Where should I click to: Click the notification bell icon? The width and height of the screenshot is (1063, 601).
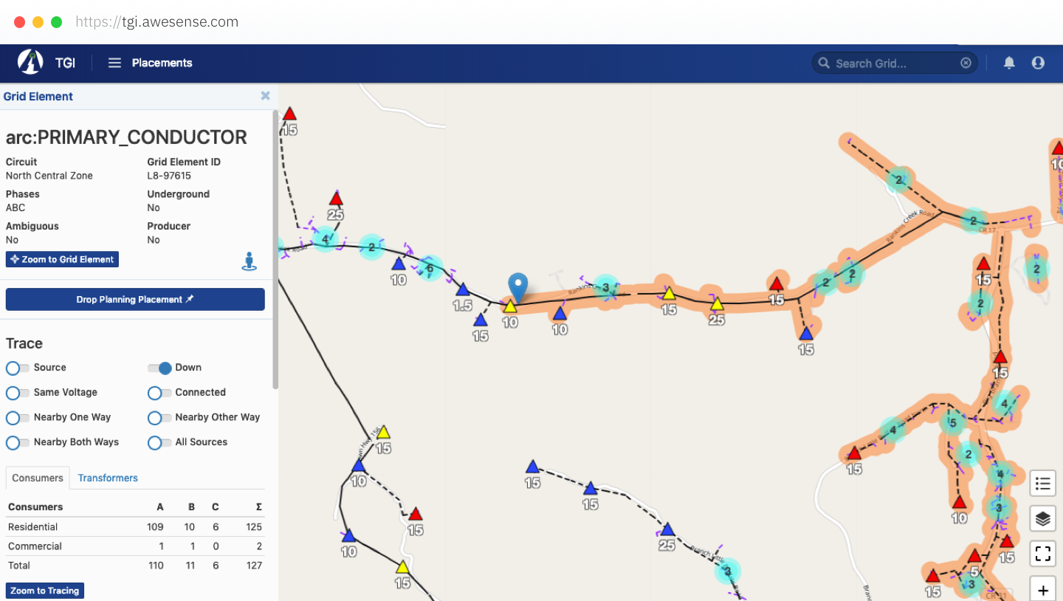pyautogui.click(x=1008, y=63)
